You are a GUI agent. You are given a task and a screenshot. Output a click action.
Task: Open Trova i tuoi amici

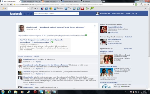[x=118, y=14]
